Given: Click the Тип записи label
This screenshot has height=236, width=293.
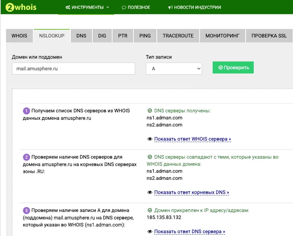Looking at the screenshot, I should point(159,57).
